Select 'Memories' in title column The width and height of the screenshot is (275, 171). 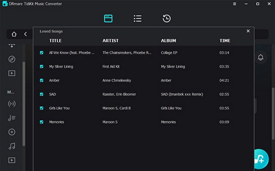[x=56, y=122]
